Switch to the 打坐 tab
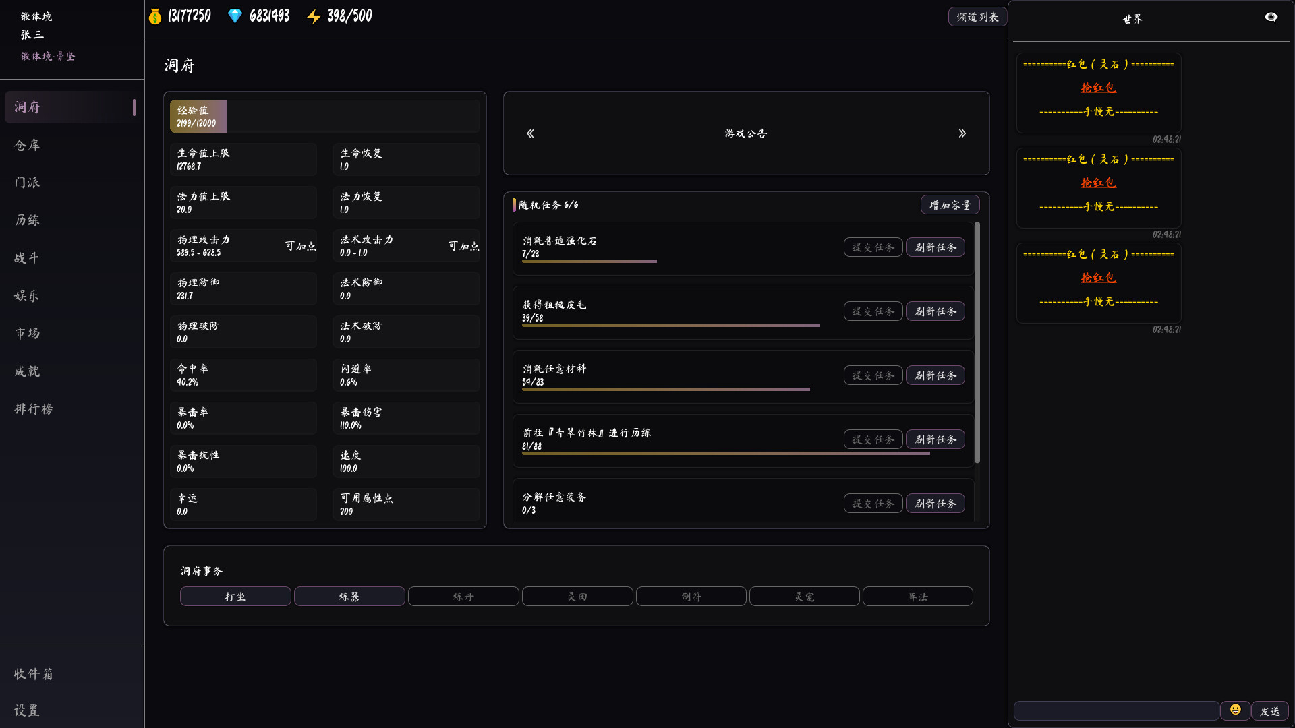This screenshot has width=1295, height=728. click(235, 597)
